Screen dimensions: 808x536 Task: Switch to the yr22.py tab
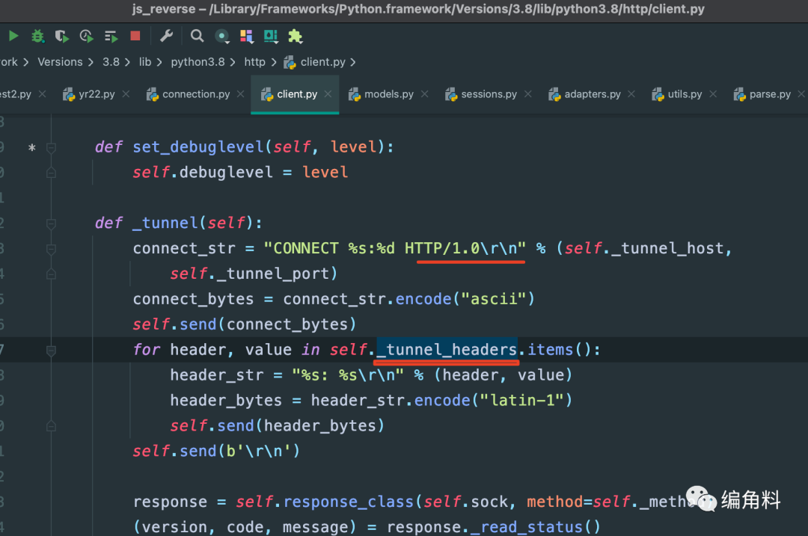point(97,94)
